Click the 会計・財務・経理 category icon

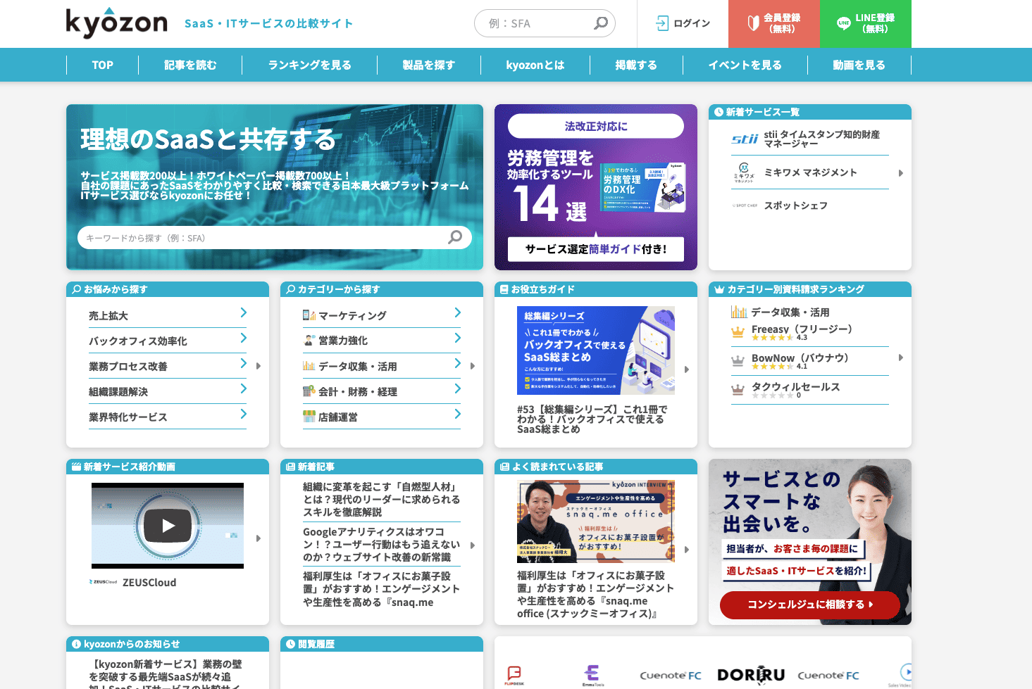click(309, 391)
